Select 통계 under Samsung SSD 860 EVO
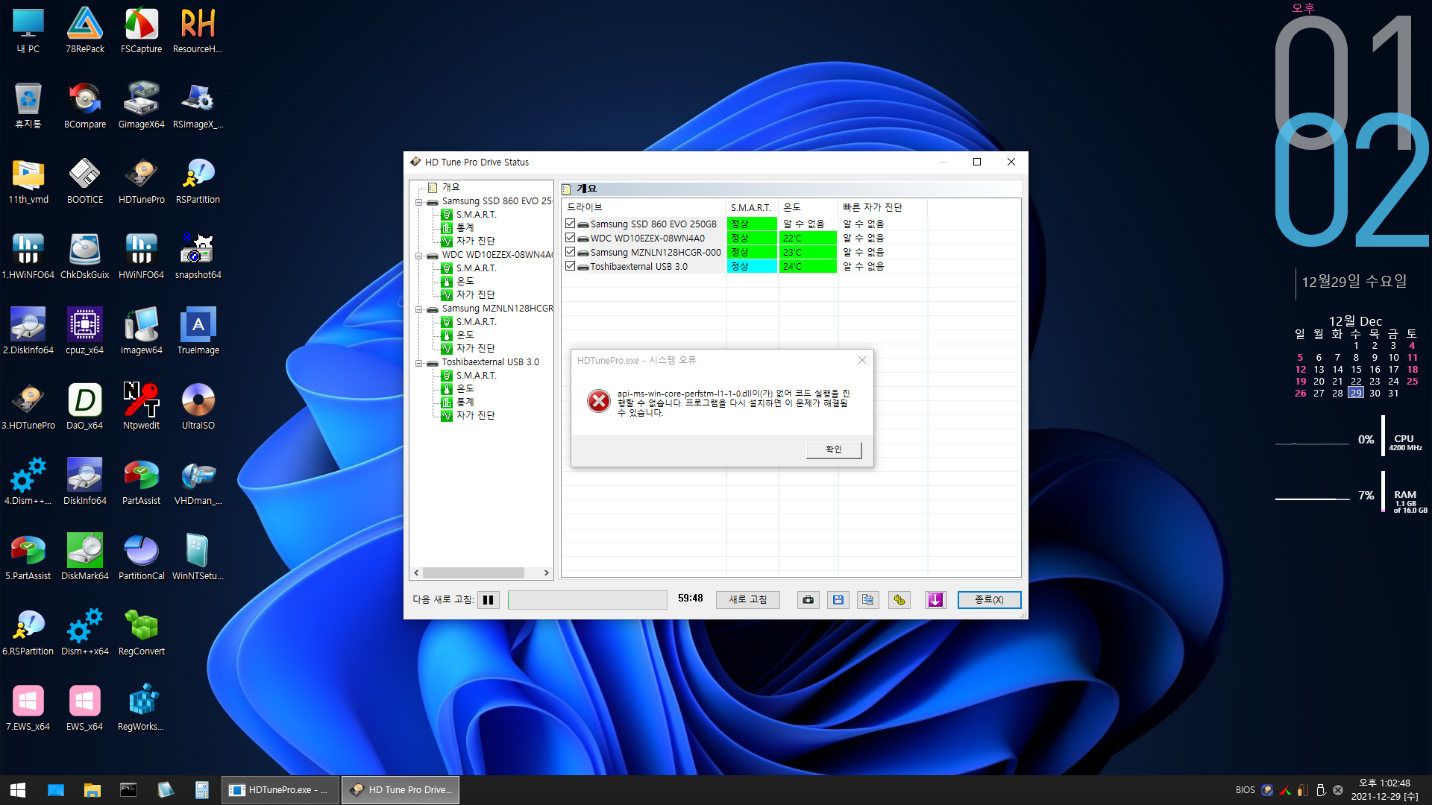The width and height of the screenshot is (1432, 805). tap(465, 228)
